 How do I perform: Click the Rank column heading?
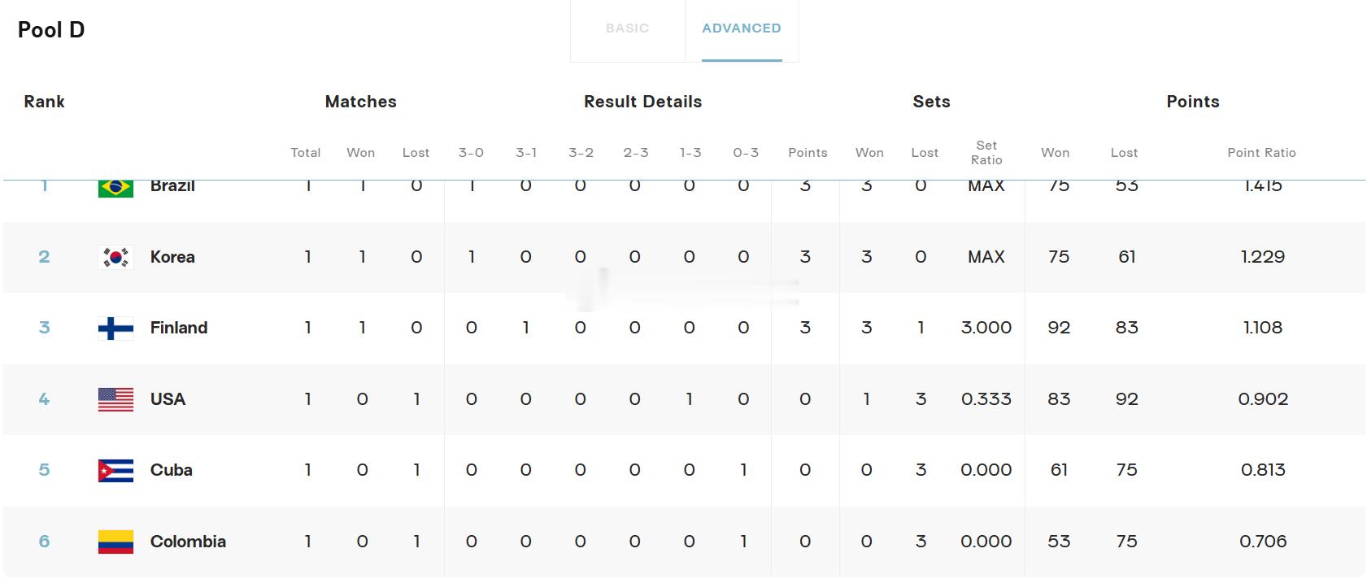pos(44,102)
